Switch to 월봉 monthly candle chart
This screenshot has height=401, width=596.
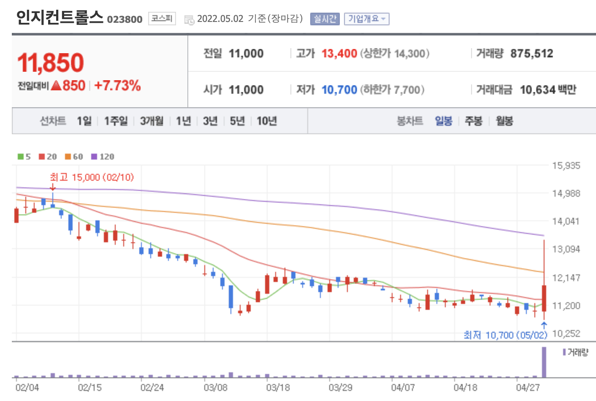tap(504, 121)
